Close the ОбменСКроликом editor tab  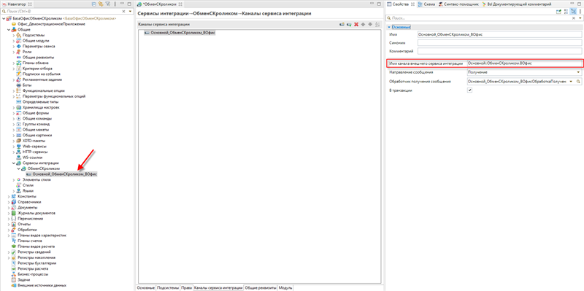pos(180,4)
